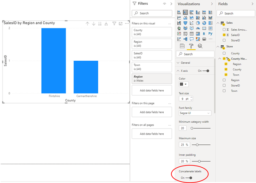Viewport: 256px width, 183px height.
Task: Toggle Concatenate labels switch
Action: click(189, 178)
